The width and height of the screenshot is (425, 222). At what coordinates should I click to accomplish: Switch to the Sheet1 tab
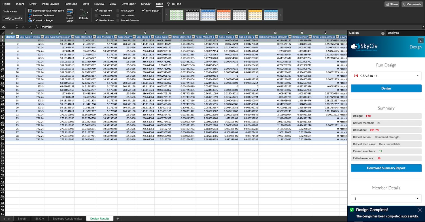pos(22,219)
